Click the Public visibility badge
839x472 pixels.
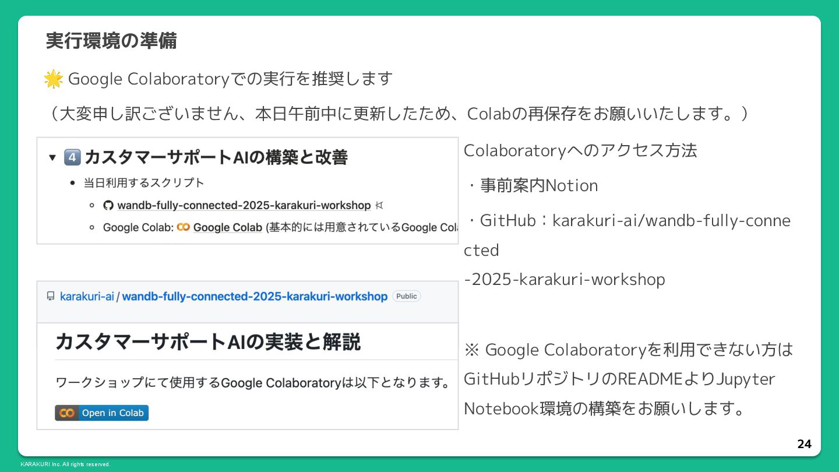(x=406, y=296)
